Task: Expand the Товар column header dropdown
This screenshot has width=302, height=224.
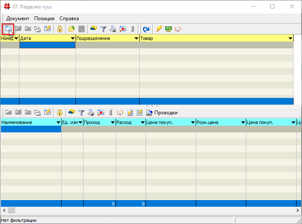Action: (x=290, y=39)
